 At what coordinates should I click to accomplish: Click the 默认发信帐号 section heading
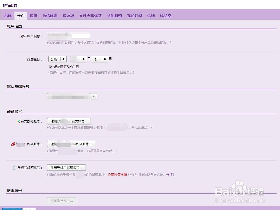pyautogui.click(x=18, y=87)
